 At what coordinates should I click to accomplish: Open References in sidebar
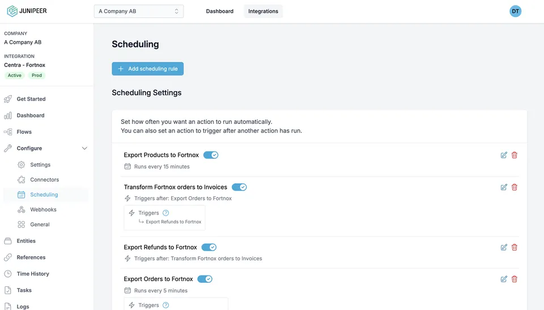point(31,257)
